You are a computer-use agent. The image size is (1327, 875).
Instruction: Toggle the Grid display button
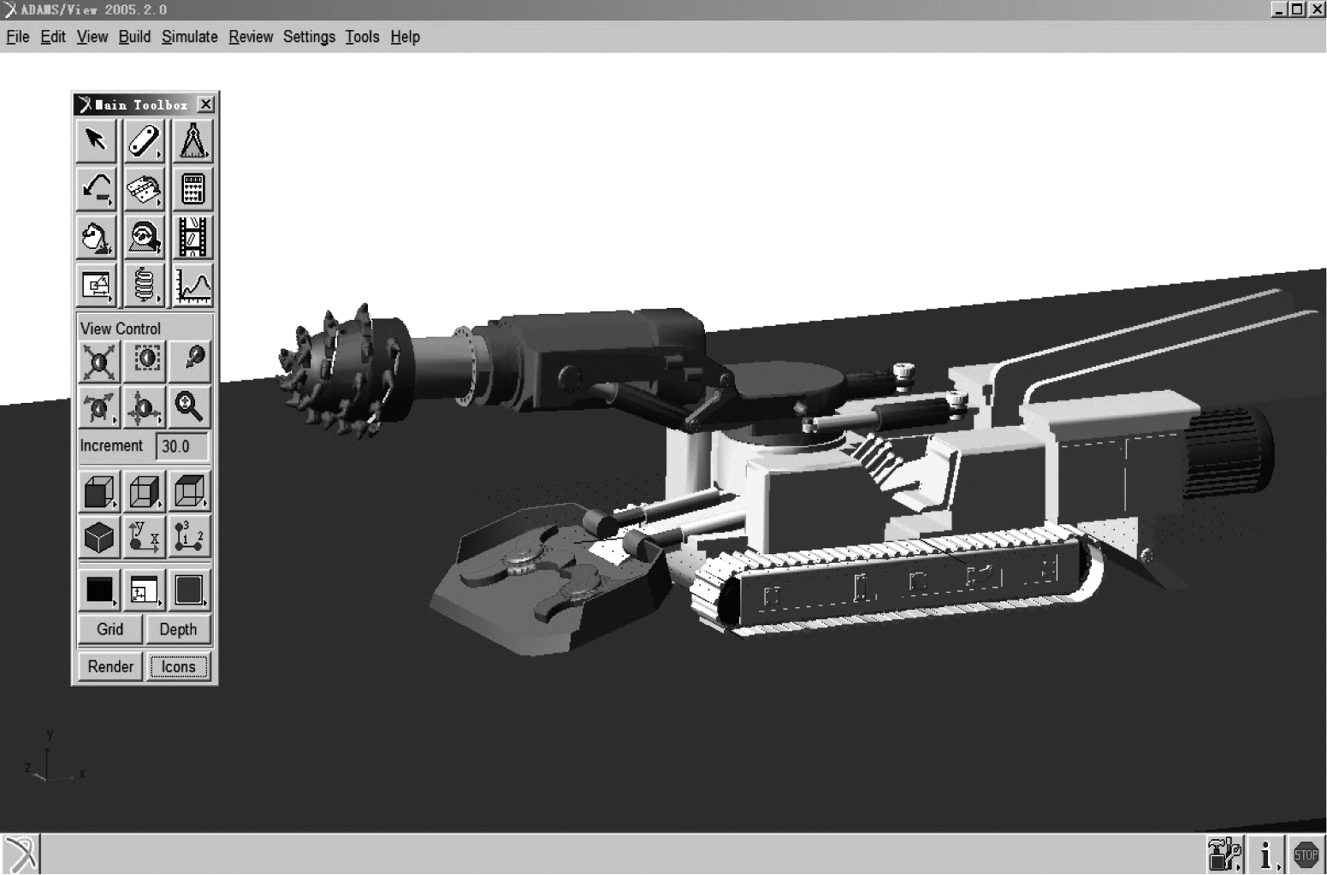coord(110,630)
